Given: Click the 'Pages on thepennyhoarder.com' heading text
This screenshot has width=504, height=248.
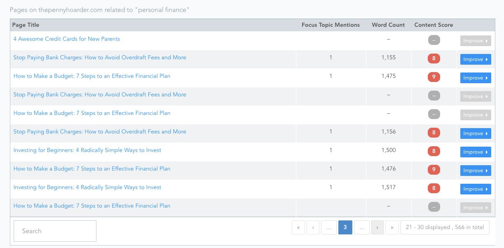Looking at the screenshot, I should 99,9.
